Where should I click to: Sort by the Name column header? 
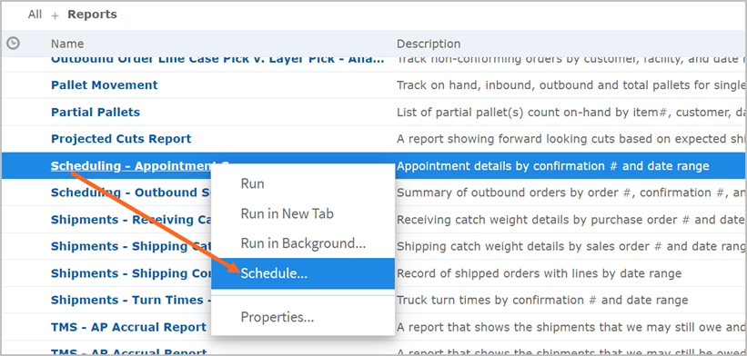pos(67,44)
